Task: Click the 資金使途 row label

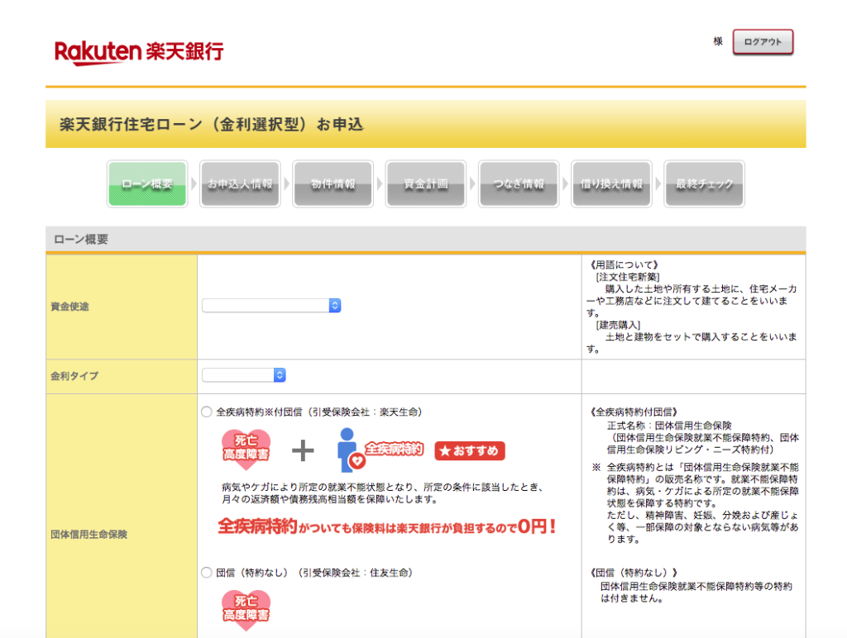Action: click(69, 307)
